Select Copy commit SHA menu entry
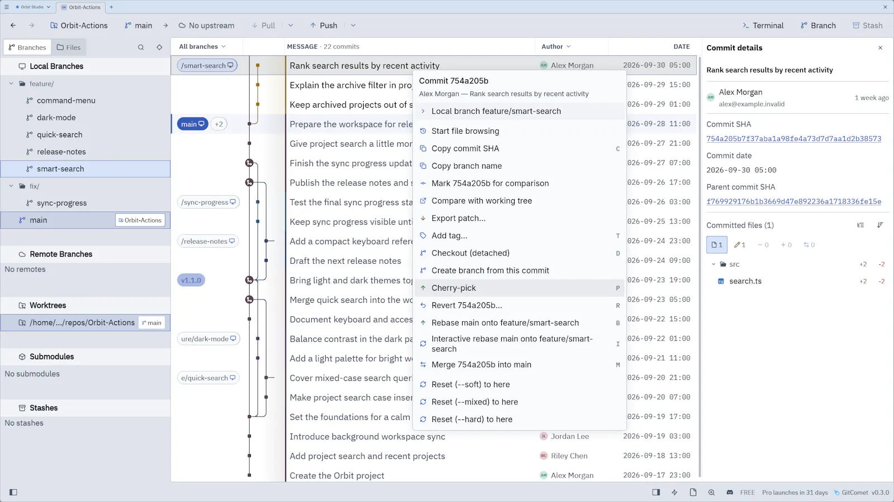 [x=520, y=149]
